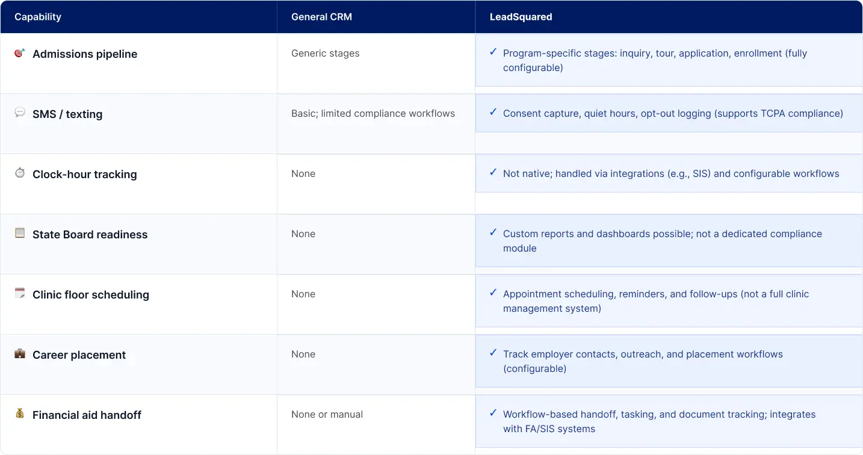Click the Generic stages cell

pyautogui.click(x=325, y=54)
